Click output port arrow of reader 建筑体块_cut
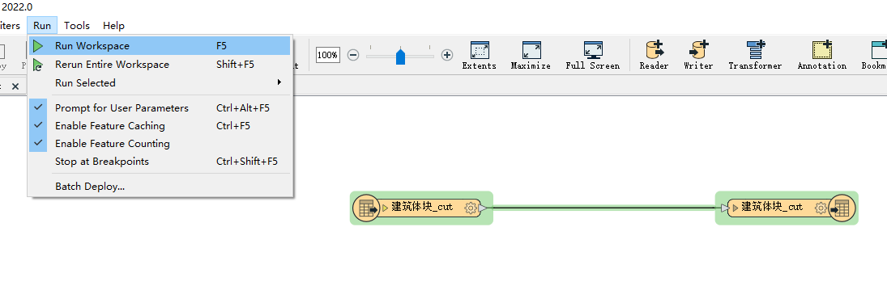 483,208
